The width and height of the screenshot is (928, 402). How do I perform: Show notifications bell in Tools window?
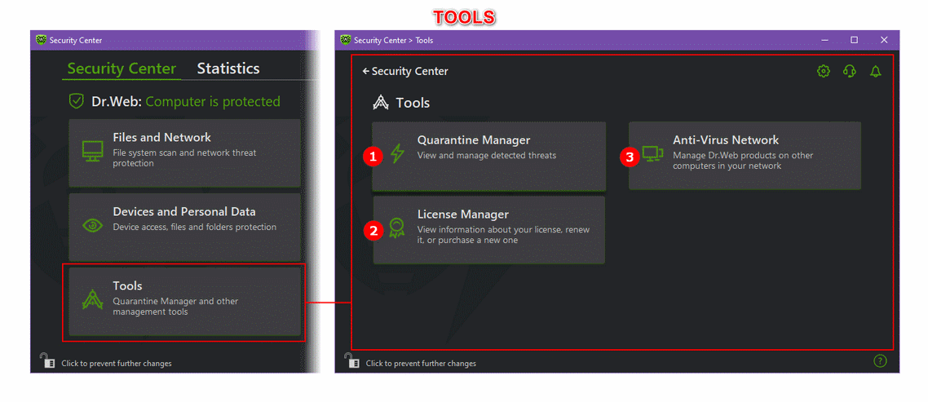(x=875, y=71)
